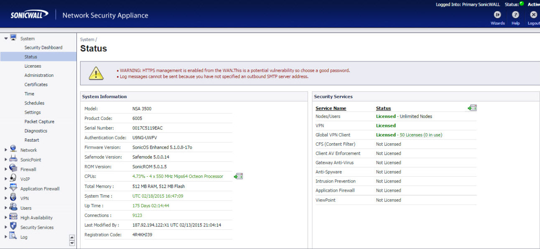Click the High Availability icon in sidebar
The width and height of the screenshot is (540, 249).
point(13,217)
